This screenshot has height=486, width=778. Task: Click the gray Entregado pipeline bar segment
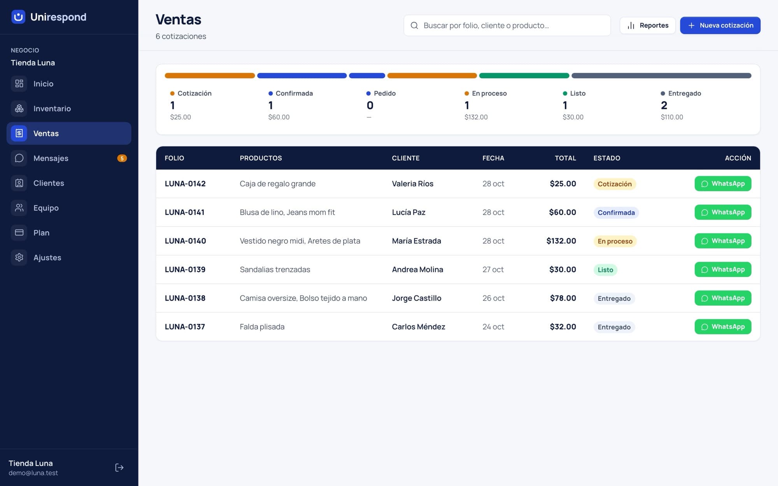click(x=661, y=75)
